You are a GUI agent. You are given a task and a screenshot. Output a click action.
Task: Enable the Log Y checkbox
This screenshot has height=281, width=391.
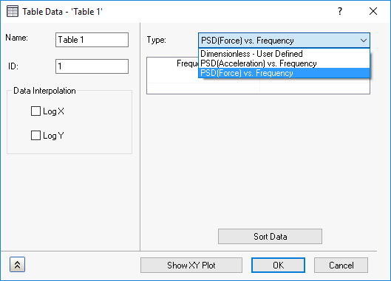coord(35,136)
